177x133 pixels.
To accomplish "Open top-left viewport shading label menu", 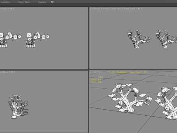I will click(6, 8).
